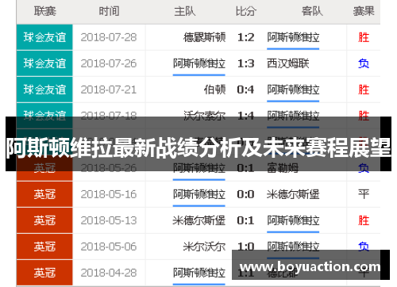Click the date 2018-05-06
The height and width of the screenshot is (287, 397).
[x=109, y=247]
